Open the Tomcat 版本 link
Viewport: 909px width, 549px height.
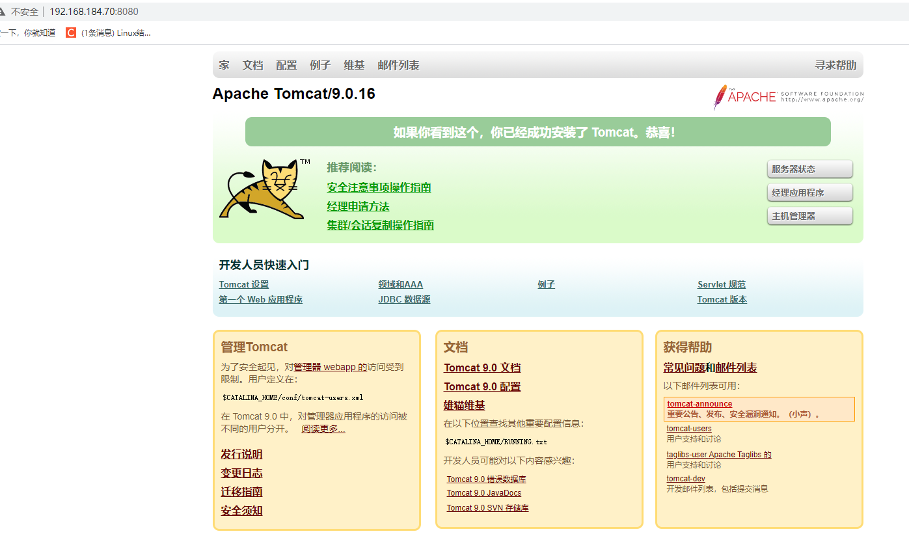[x=722, y=299]
